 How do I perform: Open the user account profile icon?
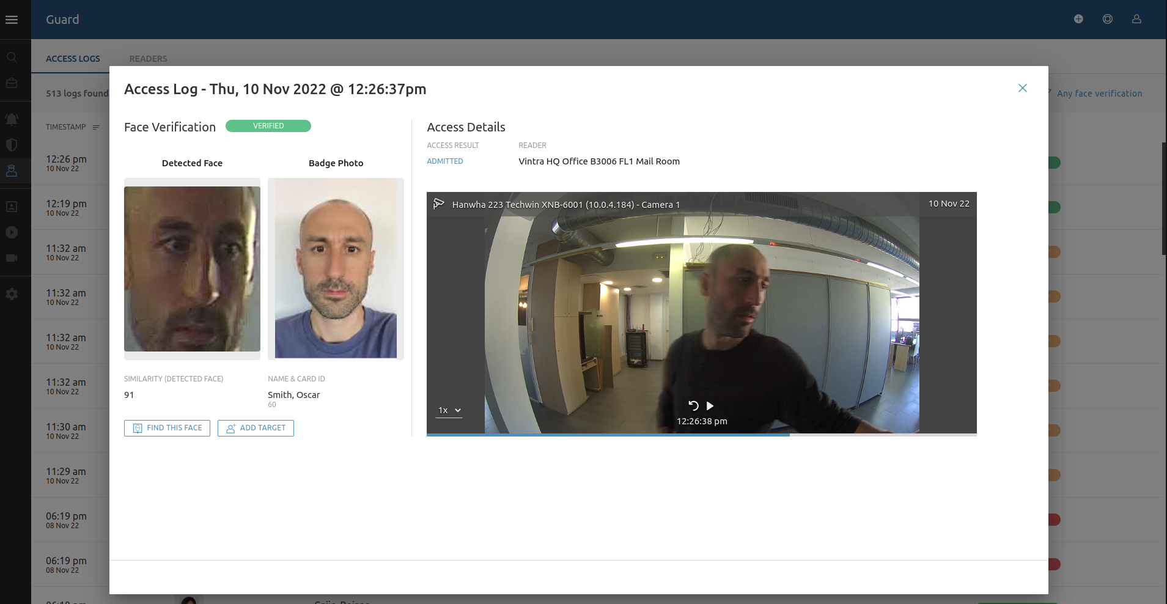tap(1136, 20)
